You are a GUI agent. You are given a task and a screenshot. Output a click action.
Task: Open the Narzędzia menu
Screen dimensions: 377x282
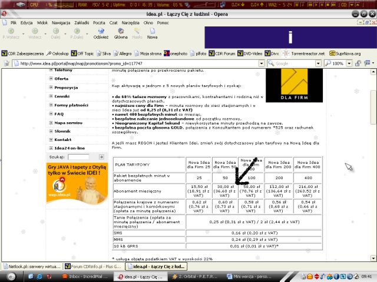tap(130, 23)
